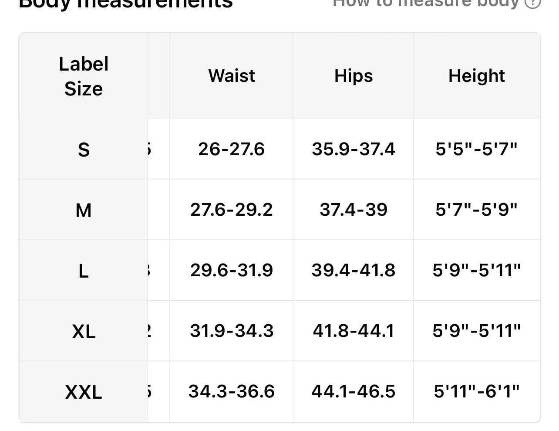Pick the XL size row label
This screenshot has height=431, width=559.
84,331
